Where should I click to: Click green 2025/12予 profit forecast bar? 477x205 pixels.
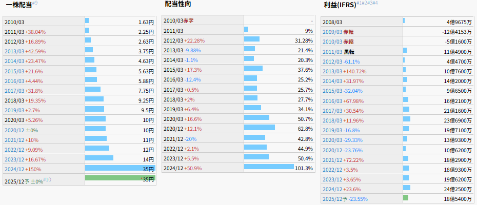click(406, 197)
